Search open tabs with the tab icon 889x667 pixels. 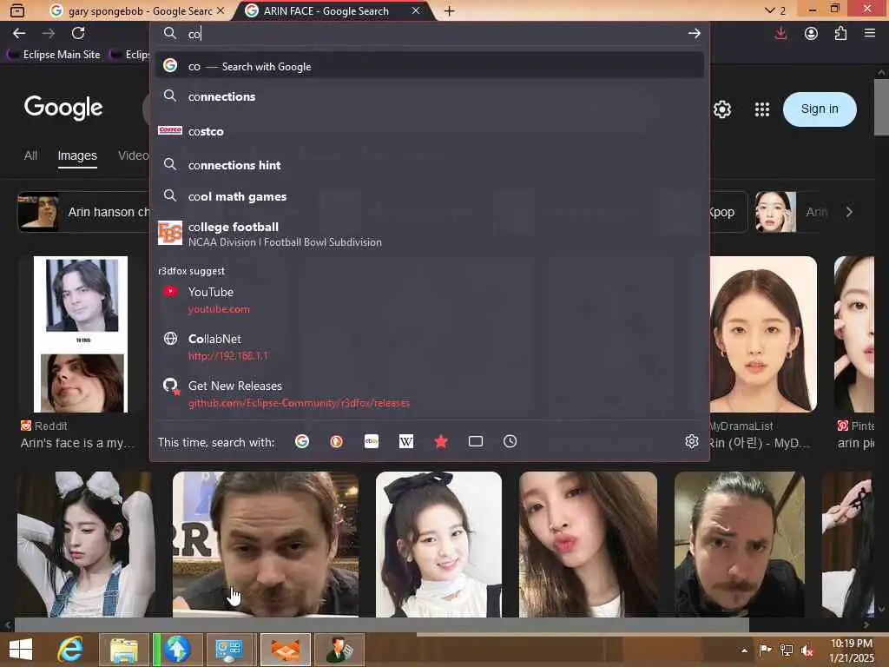tap(476, 441)
